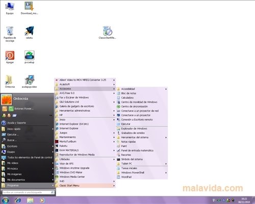Image resolution: width=255 pixels, height=204 pixels.
Task: Open Grabadora de sonidos
Action: pos(142,133)
